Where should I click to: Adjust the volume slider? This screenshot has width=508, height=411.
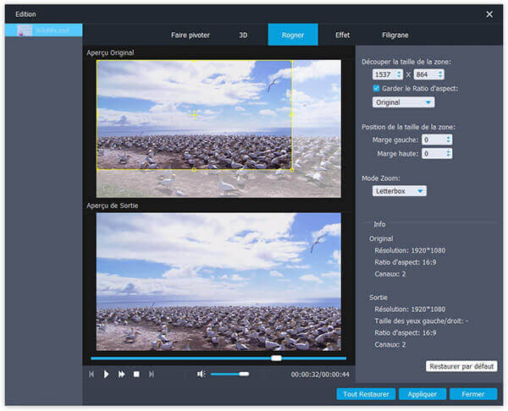pos(229,374)
